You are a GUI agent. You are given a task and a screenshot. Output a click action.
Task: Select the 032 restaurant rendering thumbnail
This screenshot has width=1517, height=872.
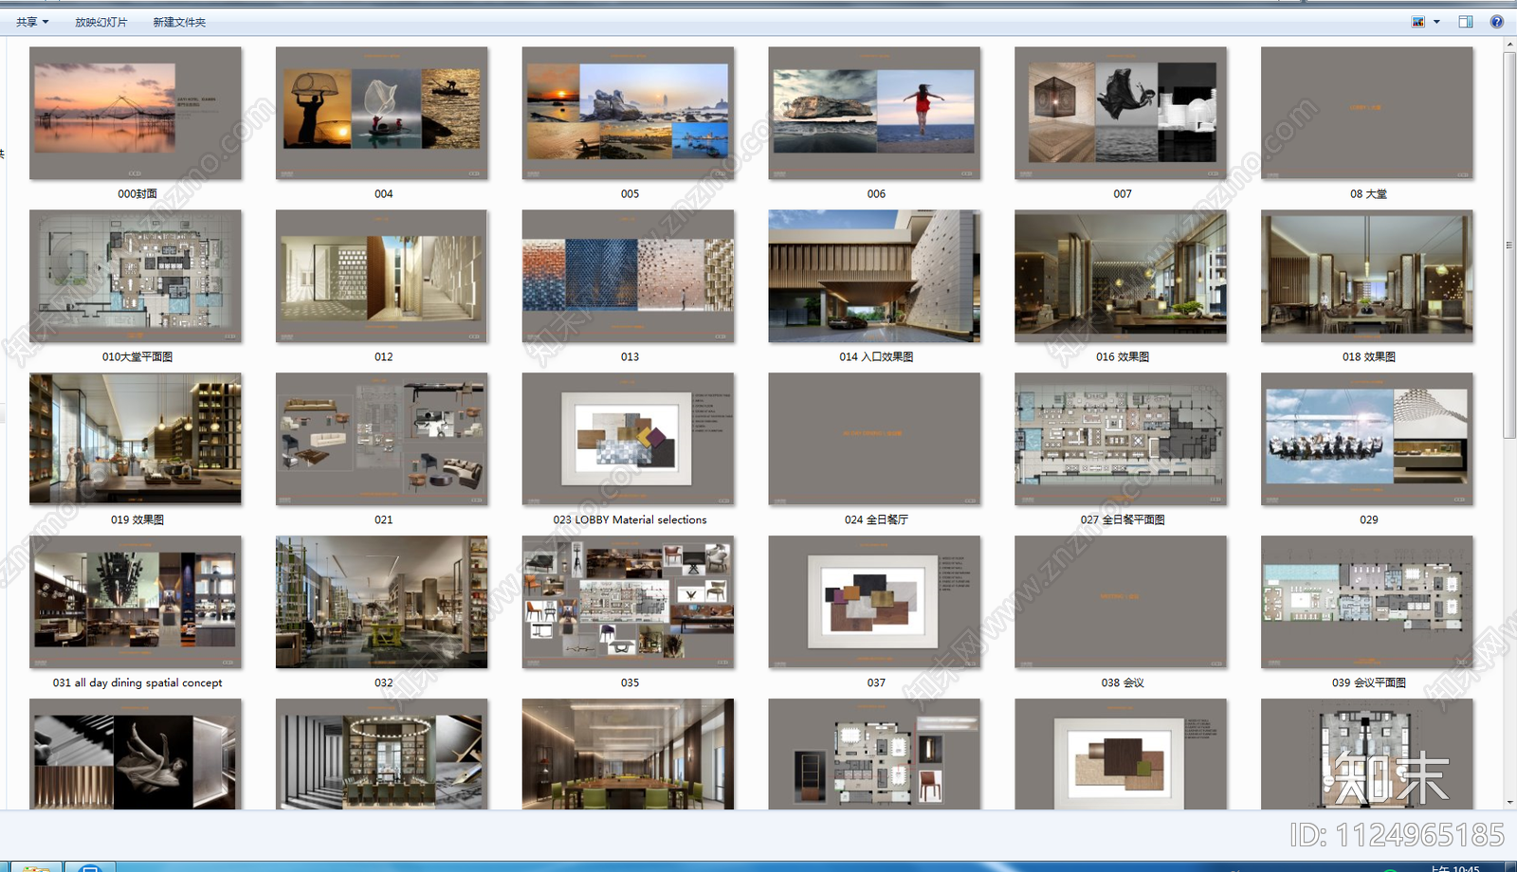(382, 602)
